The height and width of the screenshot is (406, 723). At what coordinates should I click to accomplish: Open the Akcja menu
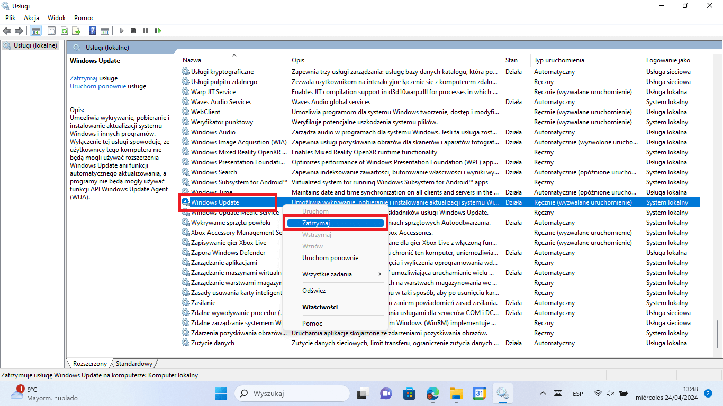pyautogui.click(x=32, y=17)
